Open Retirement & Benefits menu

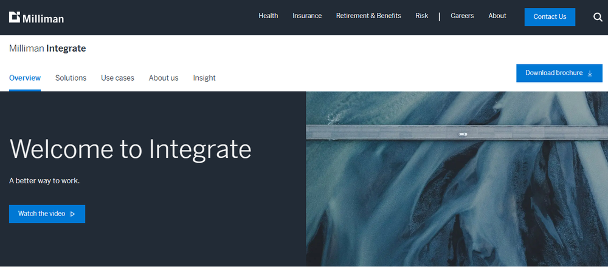368,16
